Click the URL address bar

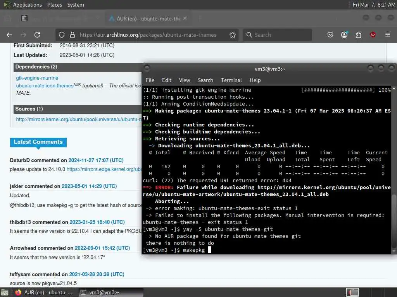coord(148,35)
